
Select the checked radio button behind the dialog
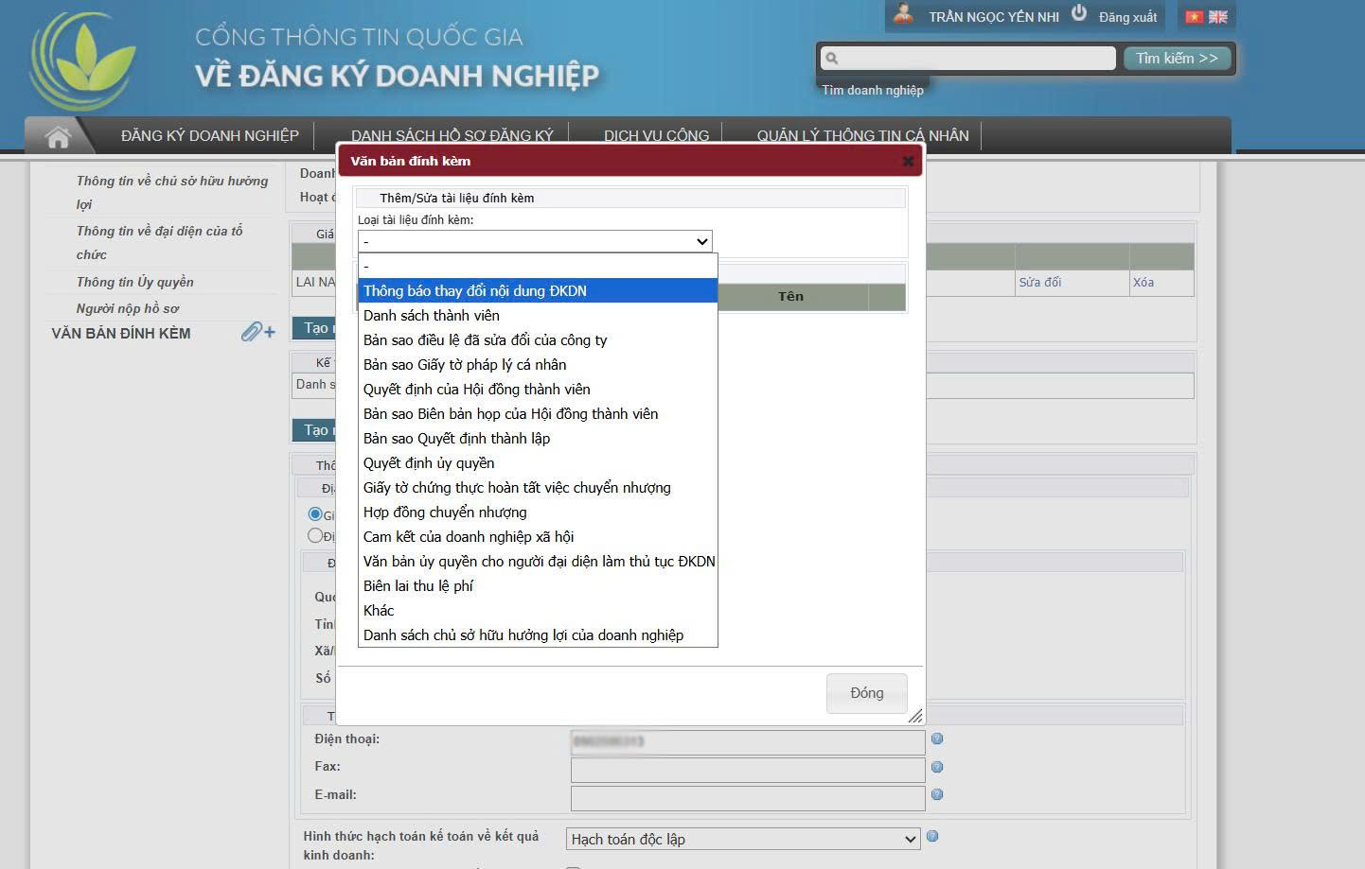click(x=315, y=513)
